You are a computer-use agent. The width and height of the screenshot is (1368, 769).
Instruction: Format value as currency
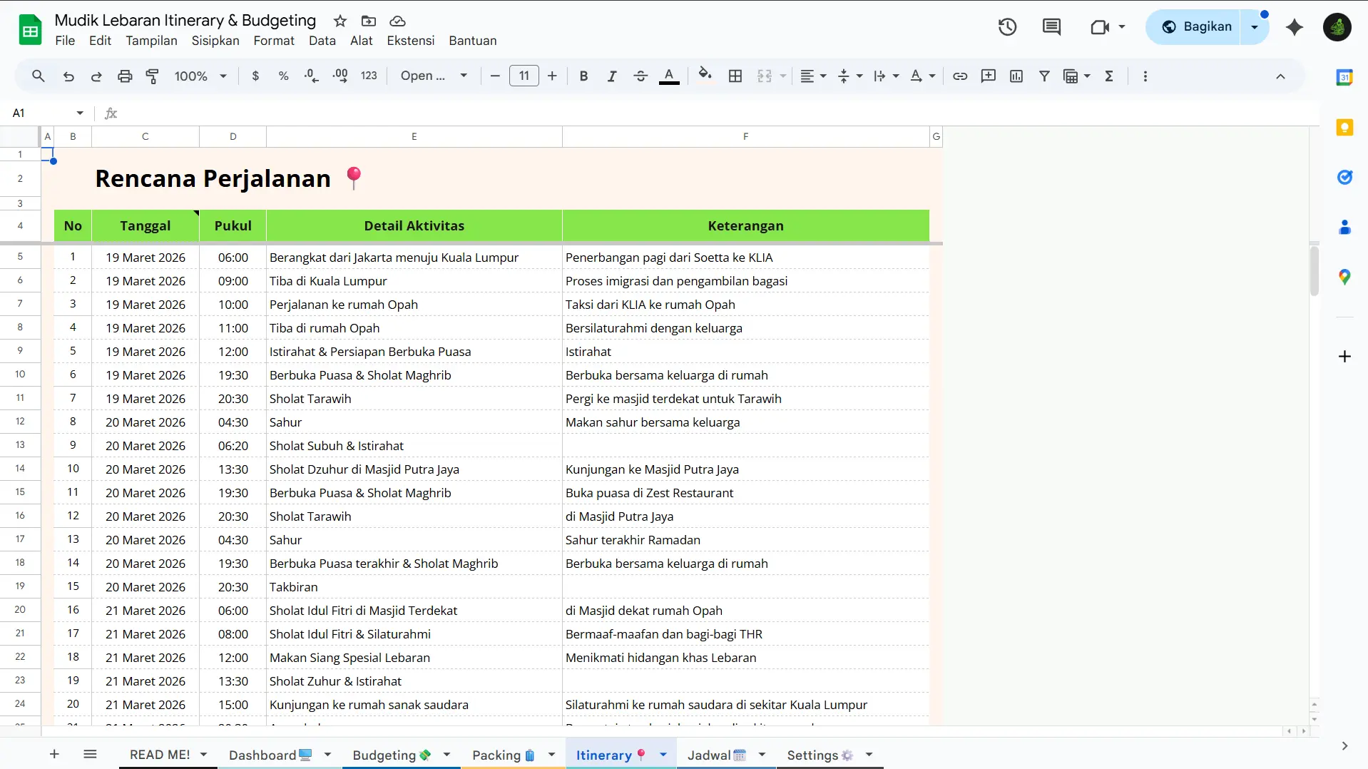coord(256,76)
